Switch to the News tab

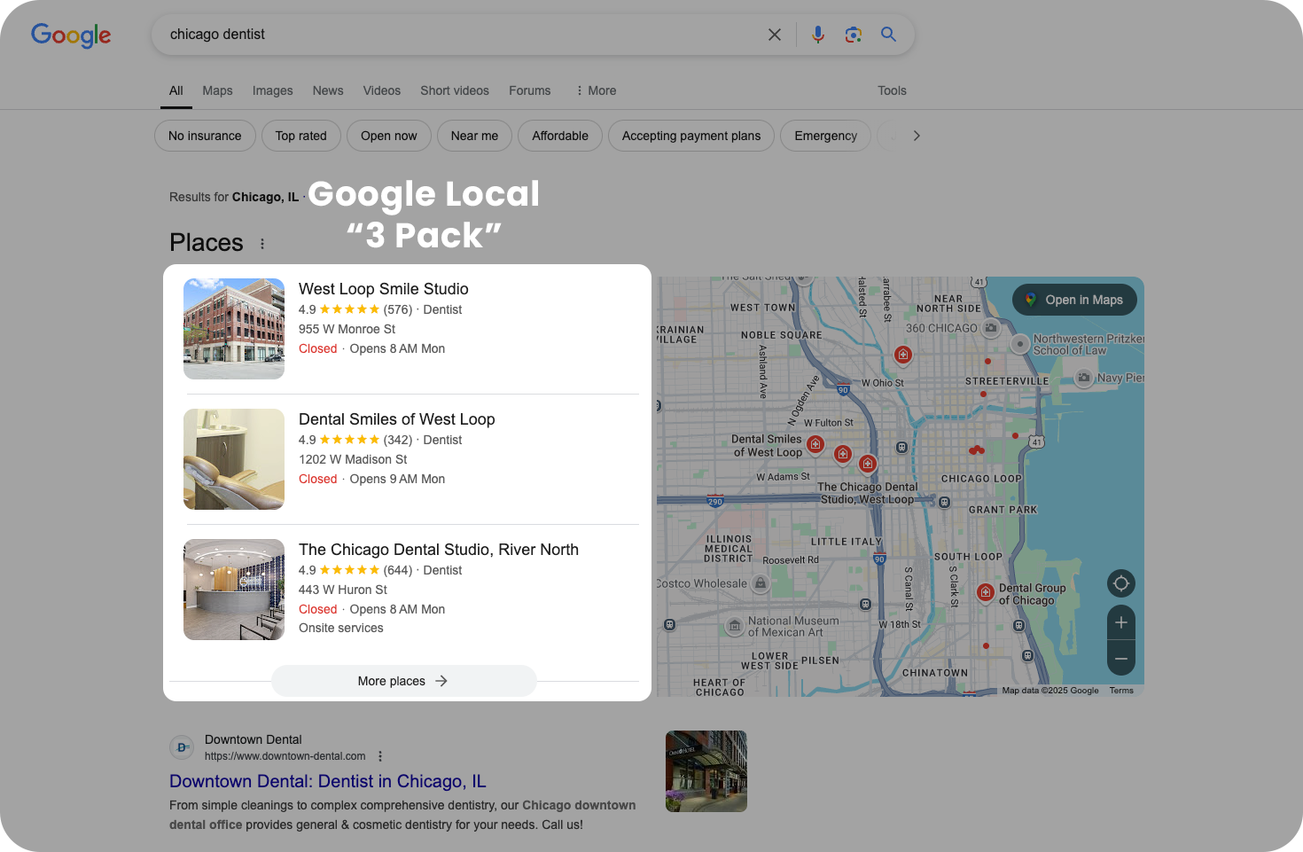point(328,90)
